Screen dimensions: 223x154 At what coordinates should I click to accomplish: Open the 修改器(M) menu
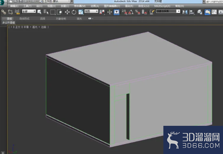80,6
